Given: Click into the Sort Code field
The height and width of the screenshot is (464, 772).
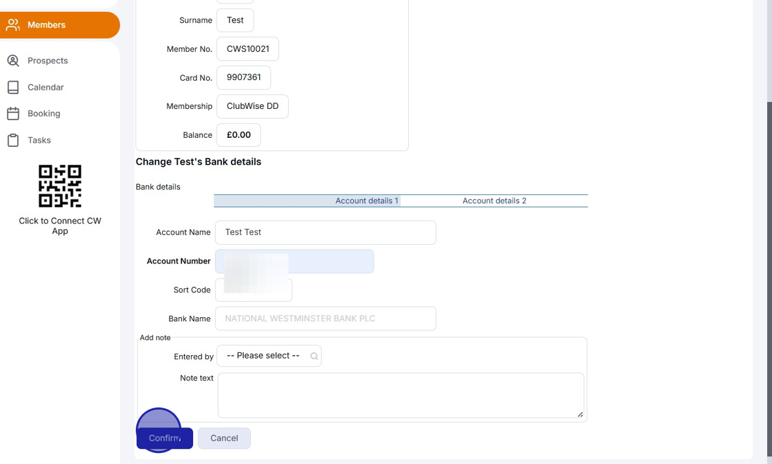Looking at the screenshot, I should coord(254,290).
